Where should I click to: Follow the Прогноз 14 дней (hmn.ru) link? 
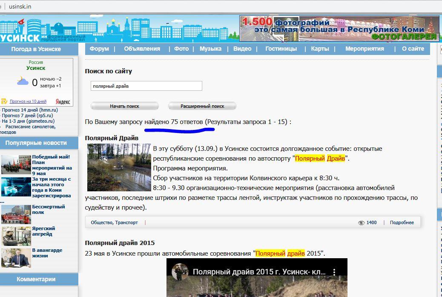(x=30, y=110)
